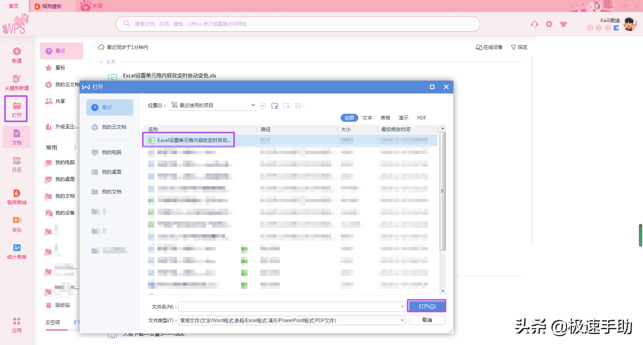Filter files by PDF
This screenshot has width=643, height=345.
(422, 118)
